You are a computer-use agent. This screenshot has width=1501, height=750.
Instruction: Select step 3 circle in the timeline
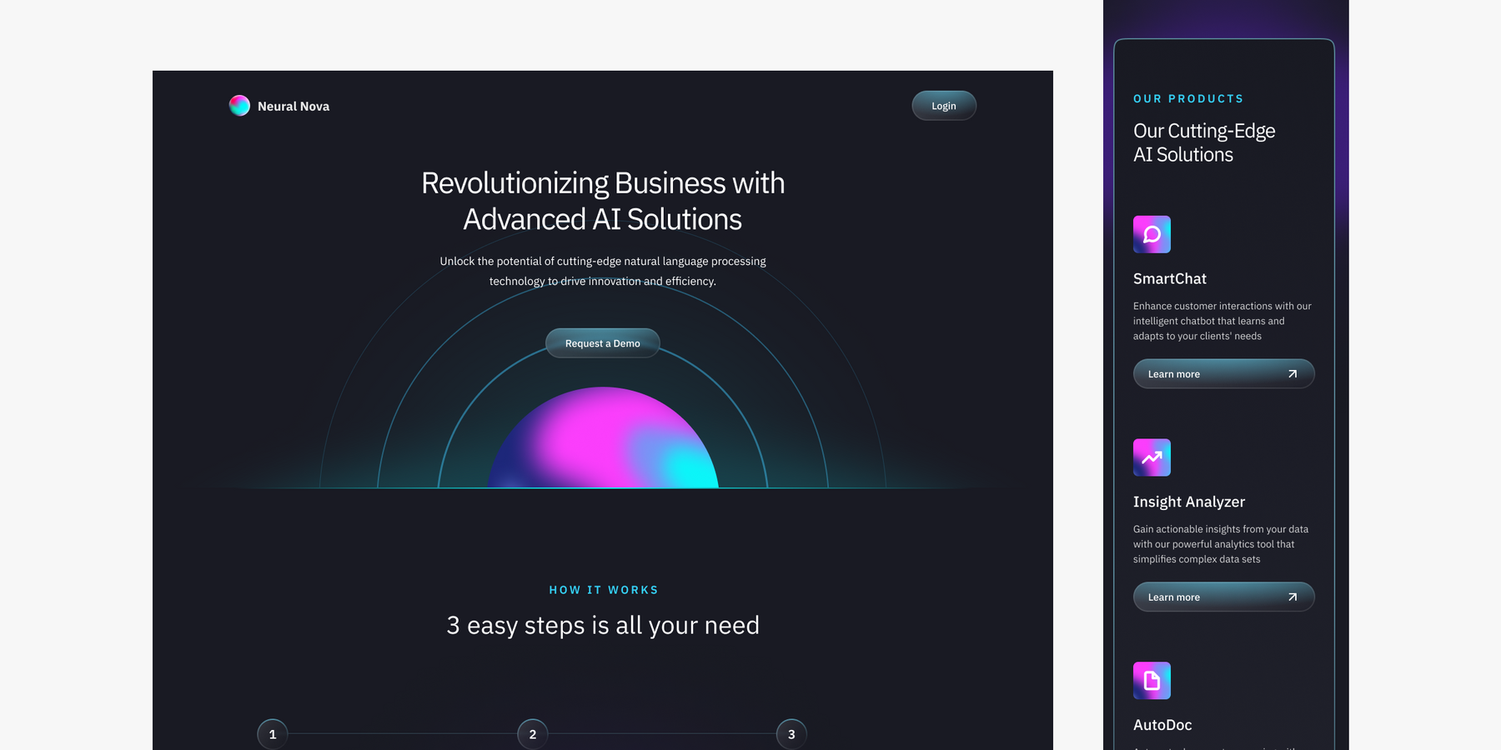791,734
